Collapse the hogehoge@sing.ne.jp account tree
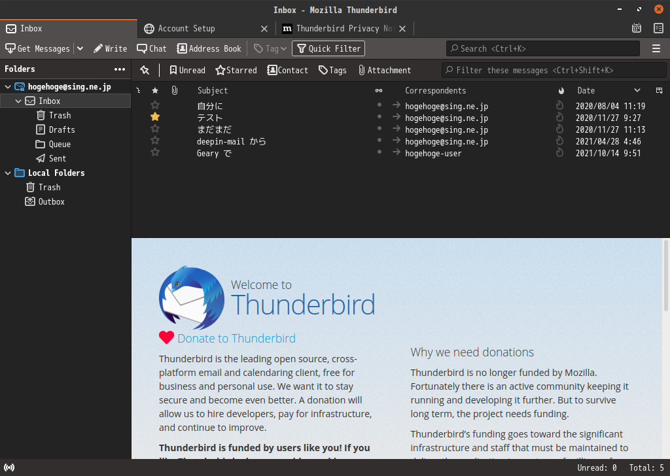670x476 pixels. coord(8,87)
